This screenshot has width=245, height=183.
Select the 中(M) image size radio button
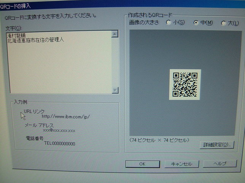pos(196,23)
